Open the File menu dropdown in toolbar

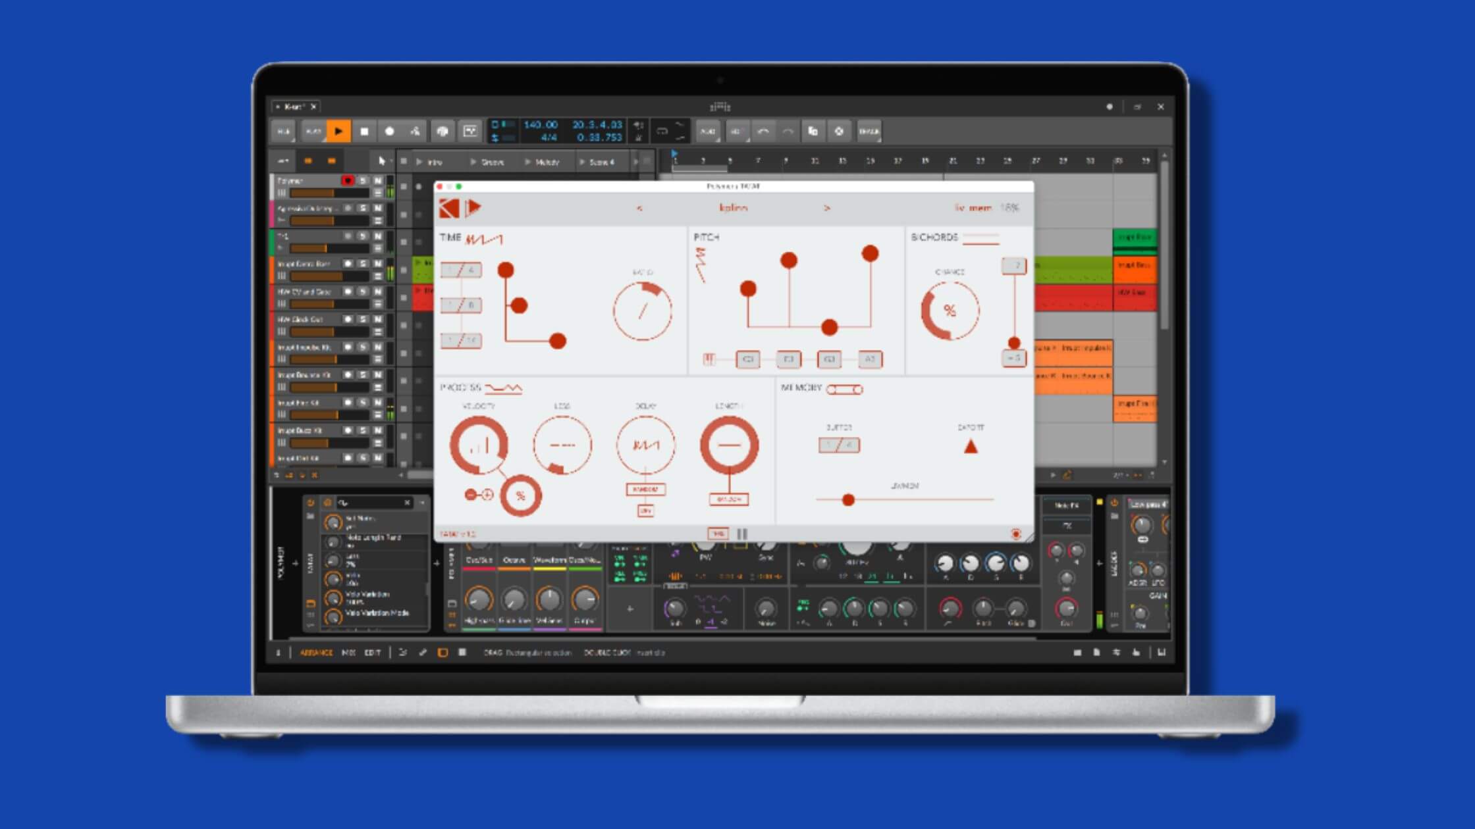tap(284, 132)
